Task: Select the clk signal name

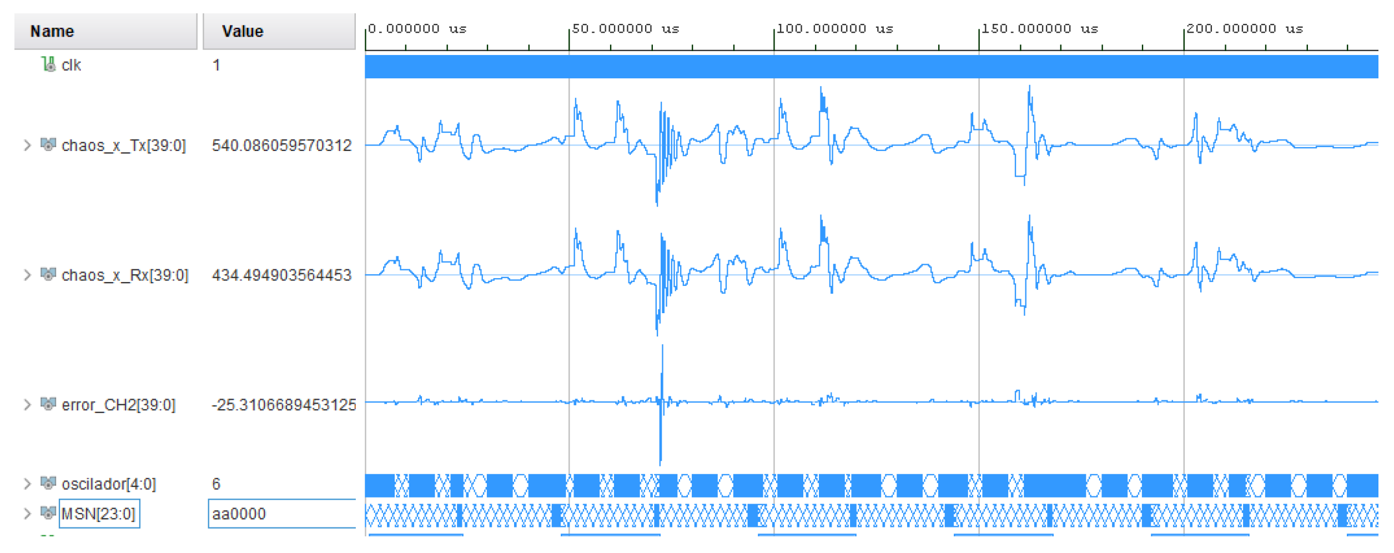Action: [71, 65]
